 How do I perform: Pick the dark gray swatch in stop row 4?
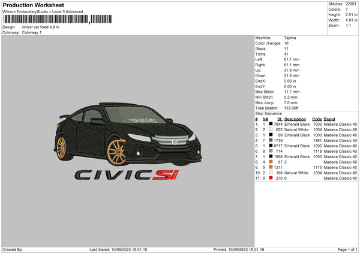271,140
